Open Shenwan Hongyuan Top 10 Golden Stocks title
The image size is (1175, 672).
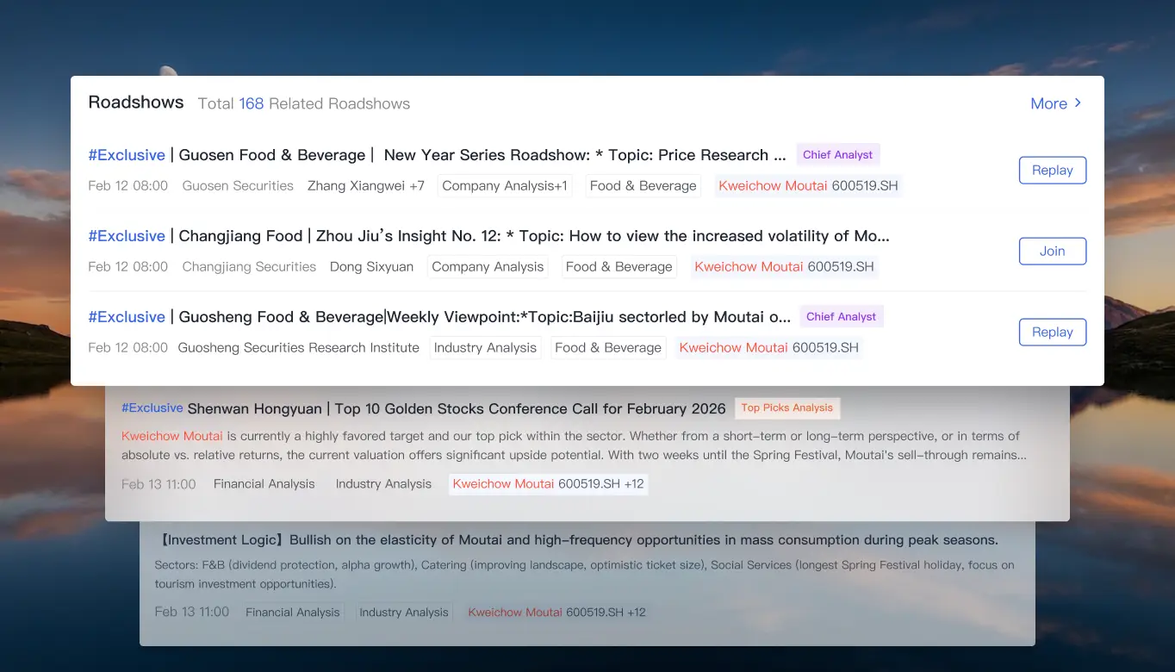(424, 408)
